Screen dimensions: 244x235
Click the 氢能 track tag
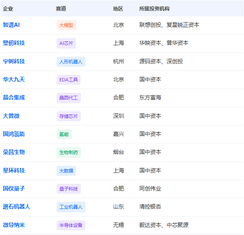[64, 134]
